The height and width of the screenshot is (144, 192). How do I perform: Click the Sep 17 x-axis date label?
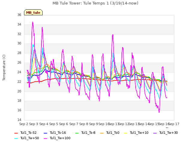[x=174, y=124]
